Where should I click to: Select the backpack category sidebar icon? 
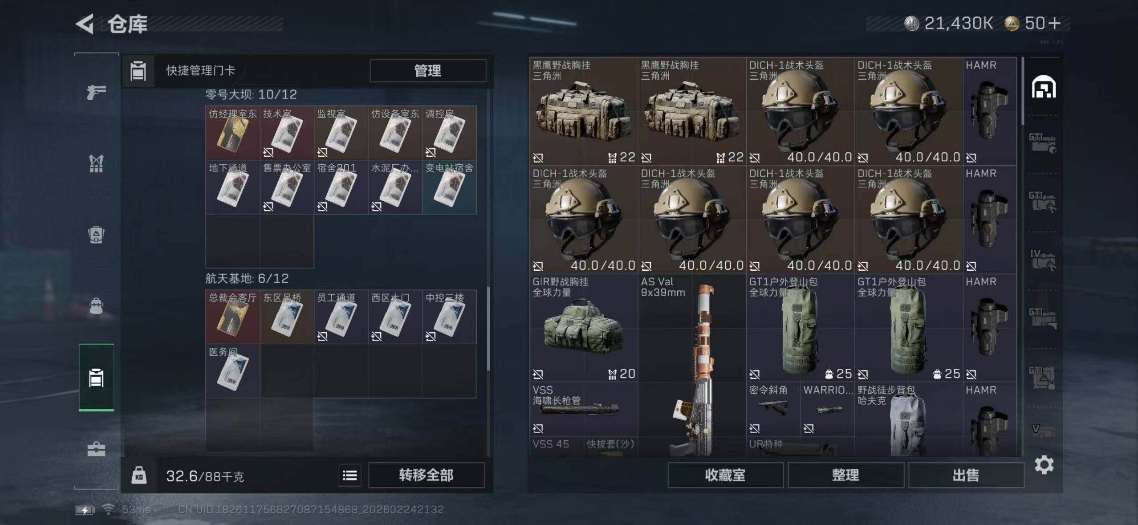(x=96, y=235)
